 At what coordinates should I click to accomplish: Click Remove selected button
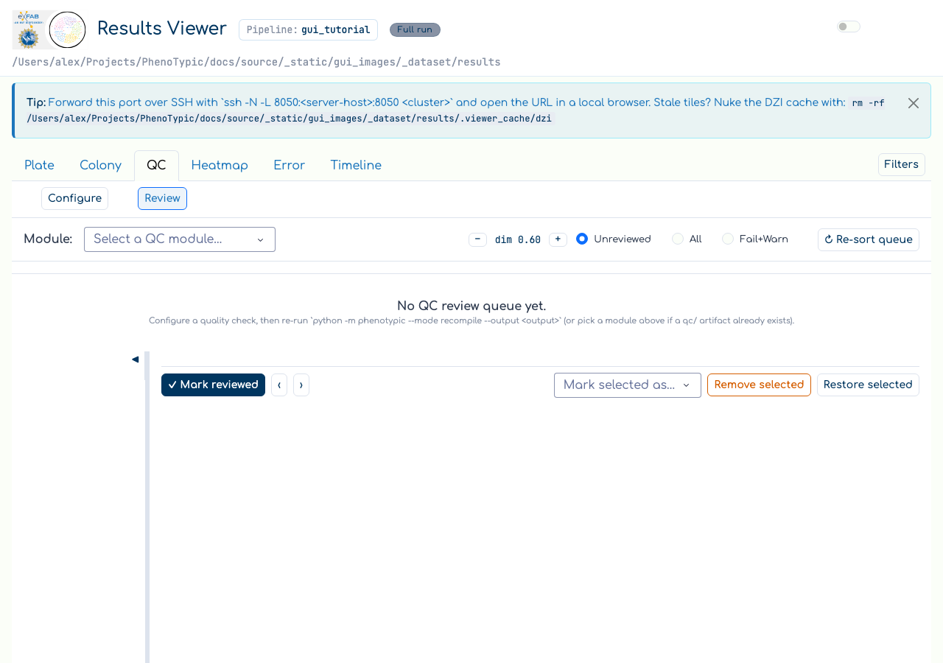pos(759,385)
